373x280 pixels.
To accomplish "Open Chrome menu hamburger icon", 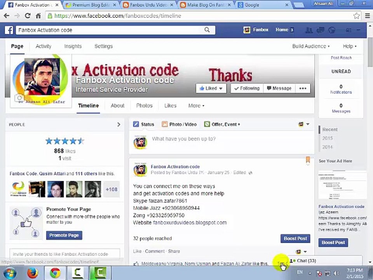I will click(368, 16).
